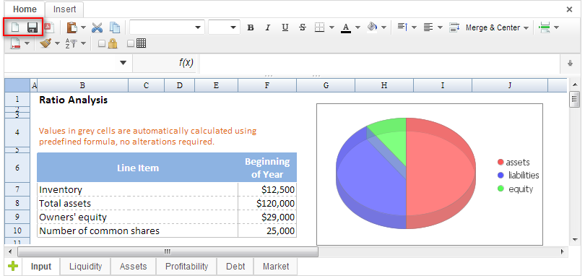Open the Paste options arrow

tap(83, 27)
